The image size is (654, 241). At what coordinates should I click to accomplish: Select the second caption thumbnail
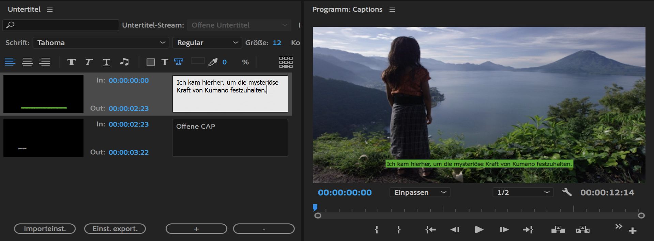43,138
